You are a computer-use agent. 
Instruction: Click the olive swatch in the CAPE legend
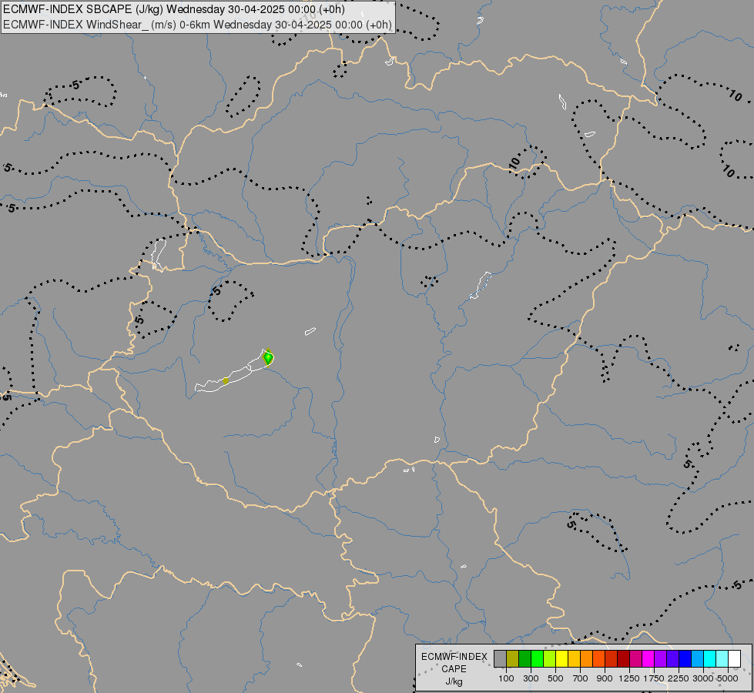tap(513, 658)
